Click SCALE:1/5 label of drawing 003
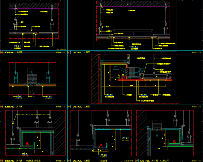This screenshot has width=203, height=162. (x=61, y=107)
